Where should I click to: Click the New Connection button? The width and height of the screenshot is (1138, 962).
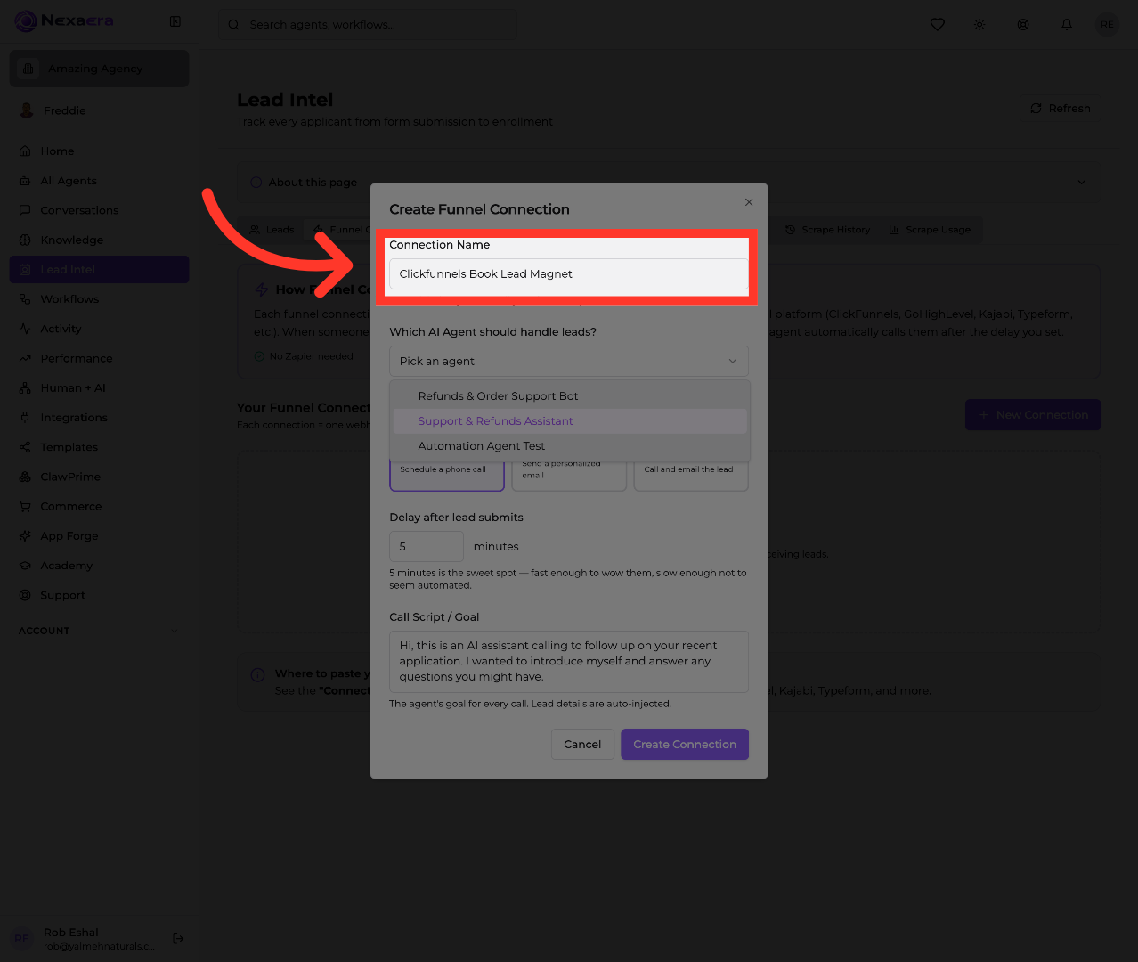[x=1033, y=415]
